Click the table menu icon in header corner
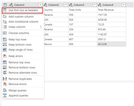This screenshot has width=134, height=106. tap(5, 5)
